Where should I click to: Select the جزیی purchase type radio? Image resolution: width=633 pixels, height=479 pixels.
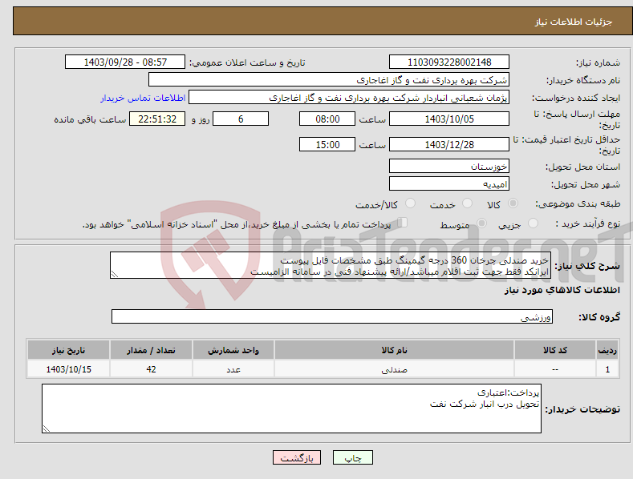(x=533, y=223)
